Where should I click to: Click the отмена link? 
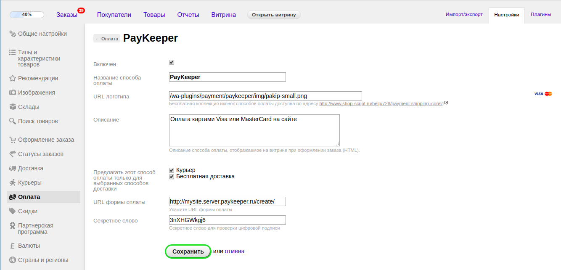coord(234,251)
